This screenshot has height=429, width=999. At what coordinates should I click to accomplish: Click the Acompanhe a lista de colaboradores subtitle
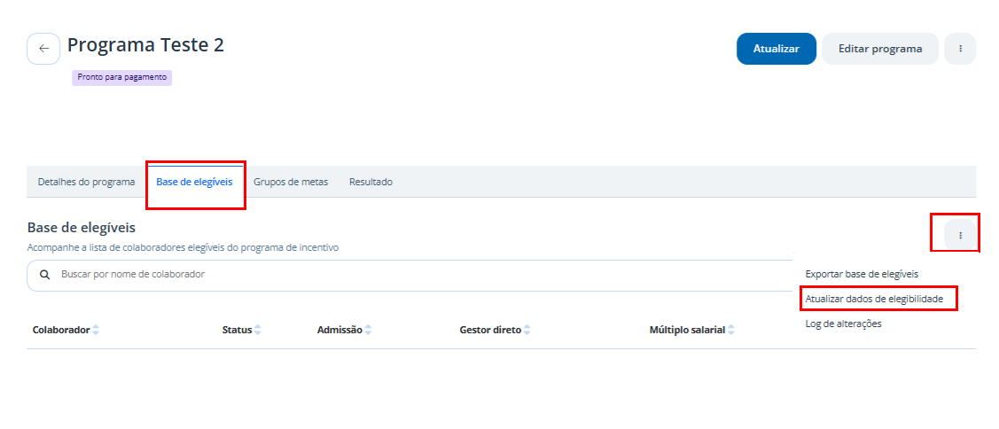tap(183, 248)
